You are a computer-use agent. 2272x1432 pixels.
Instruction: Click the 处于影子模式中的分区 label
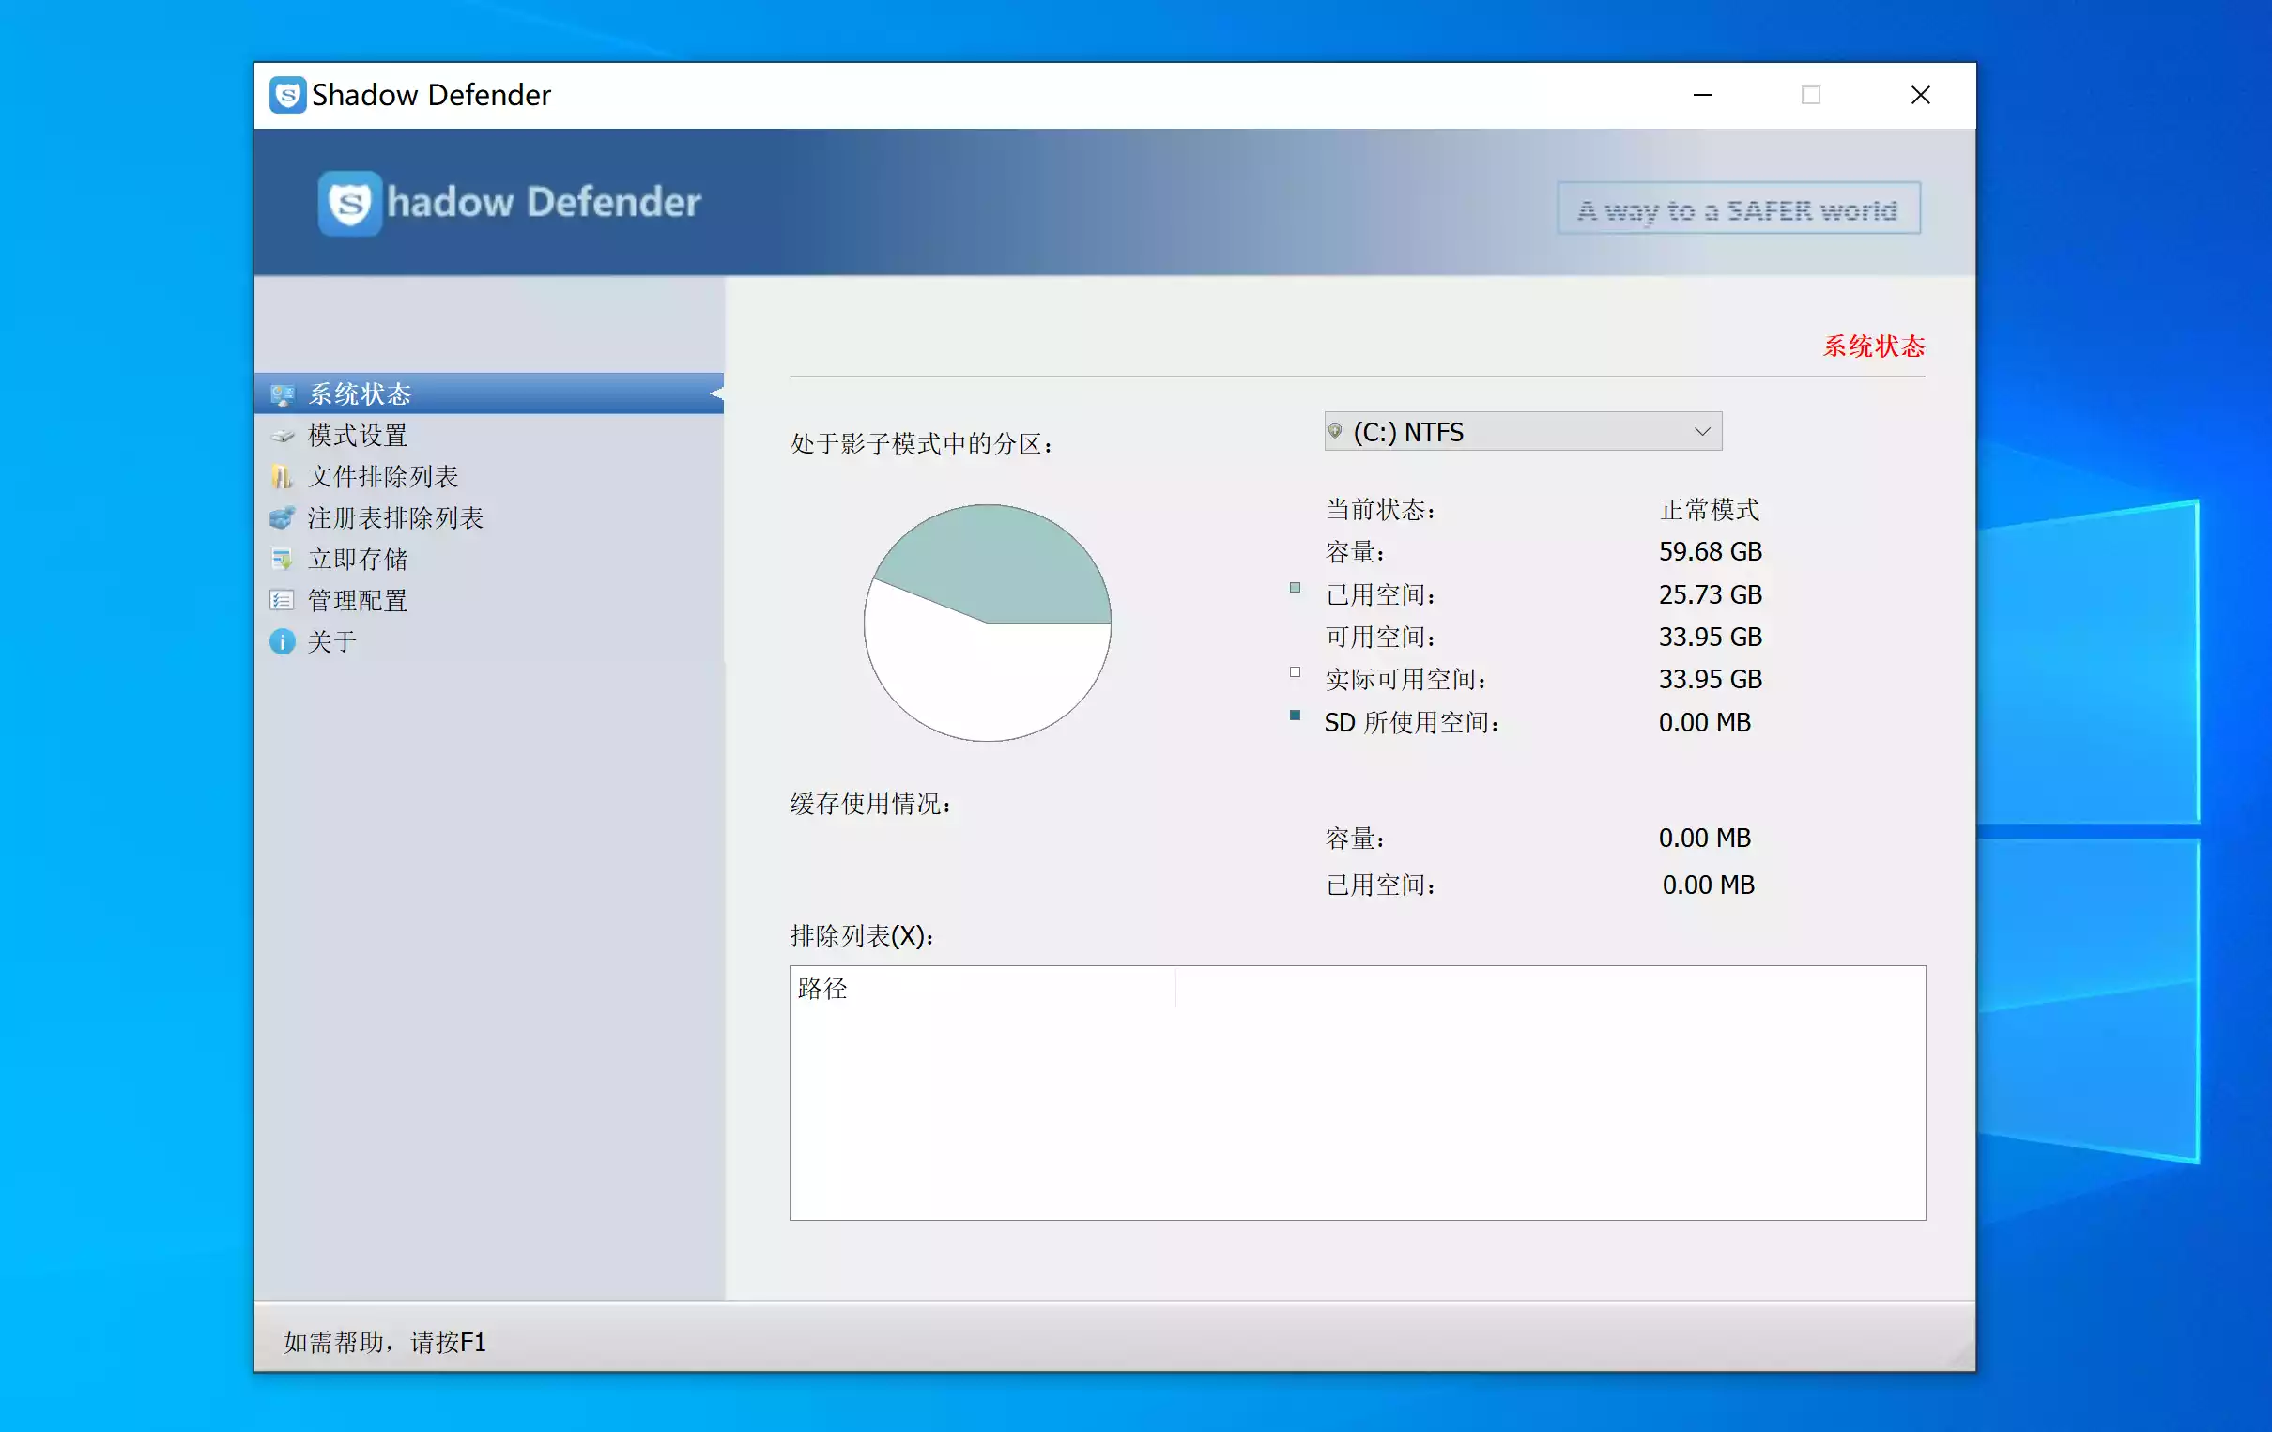(x=921, y=443)
